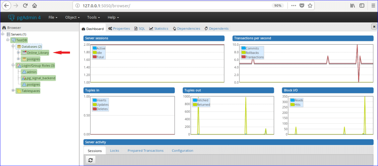Expand the Online_Library database node
Viewport: 378px width, 166px height.
[x=18, y=52]
